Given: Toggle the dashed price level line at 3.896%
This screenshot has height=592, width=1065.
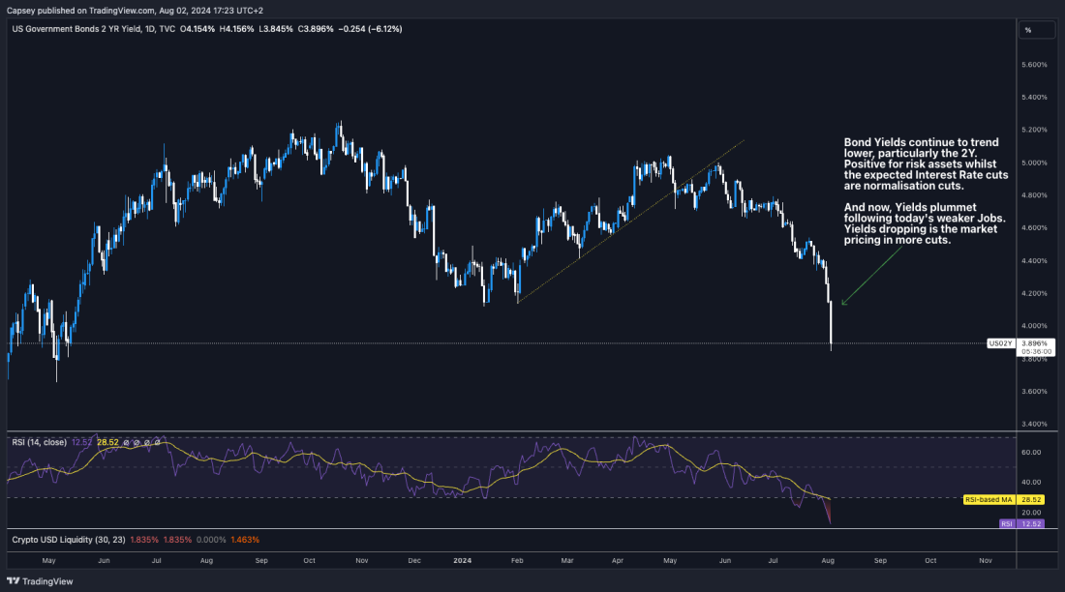Looking at the screenshot, I should pyautogui.click(x=484, y=341).
